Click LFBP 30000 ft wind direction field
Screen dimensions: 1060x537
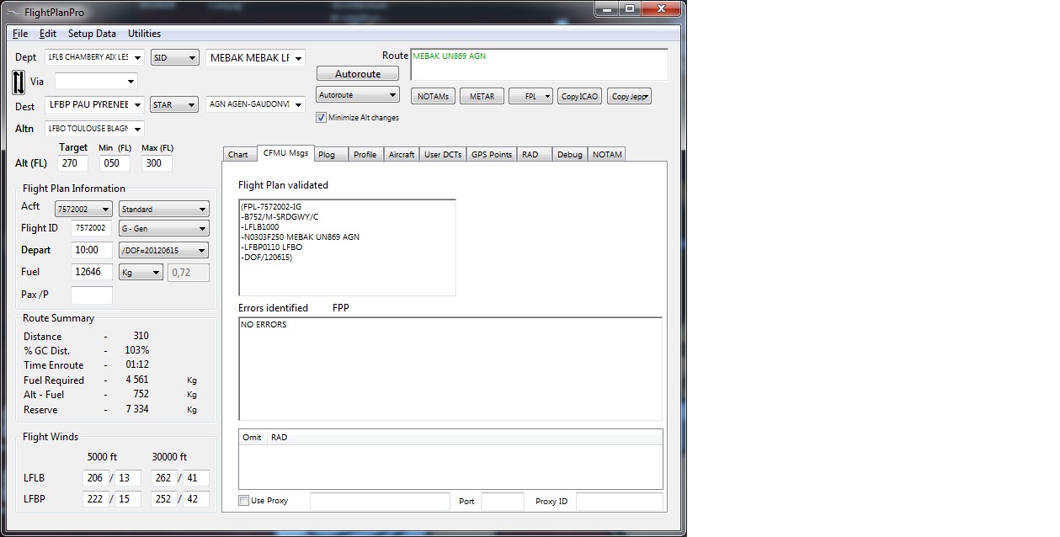pos(163,499)
